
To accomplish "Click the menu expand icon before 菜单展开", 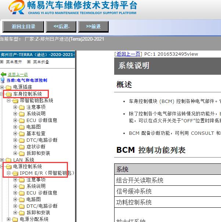I will [1, 62].
